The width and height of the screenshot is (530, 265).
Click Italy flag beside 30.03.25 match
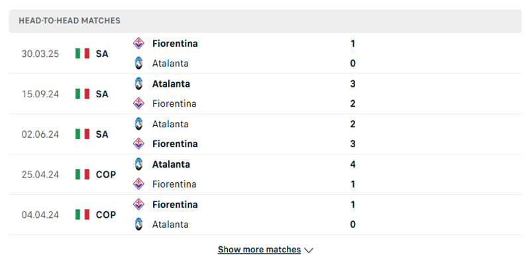[x=82, y=54]
